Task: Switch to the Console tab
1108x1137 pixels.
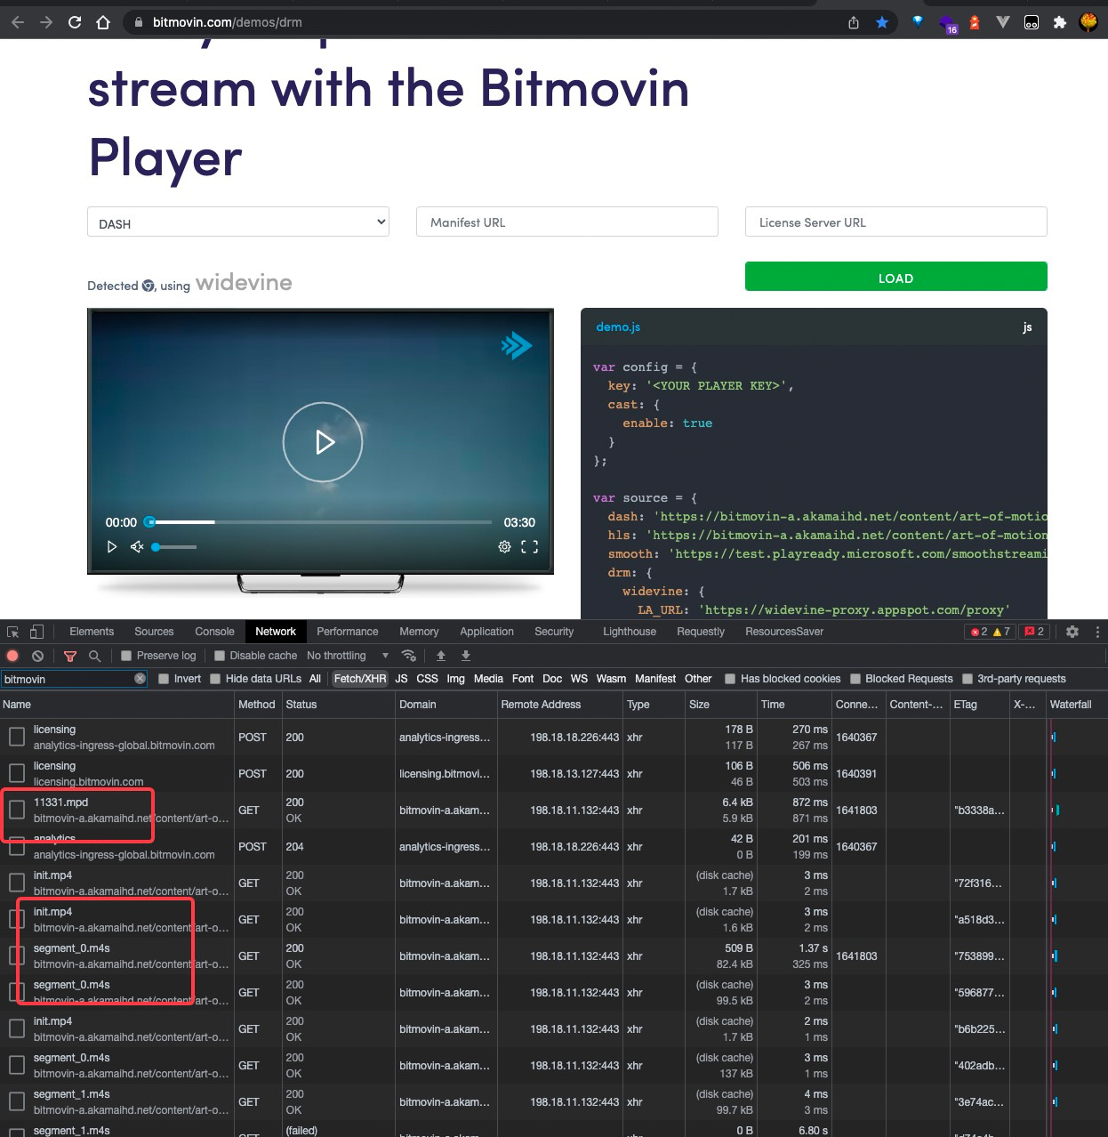Action: 215,632
